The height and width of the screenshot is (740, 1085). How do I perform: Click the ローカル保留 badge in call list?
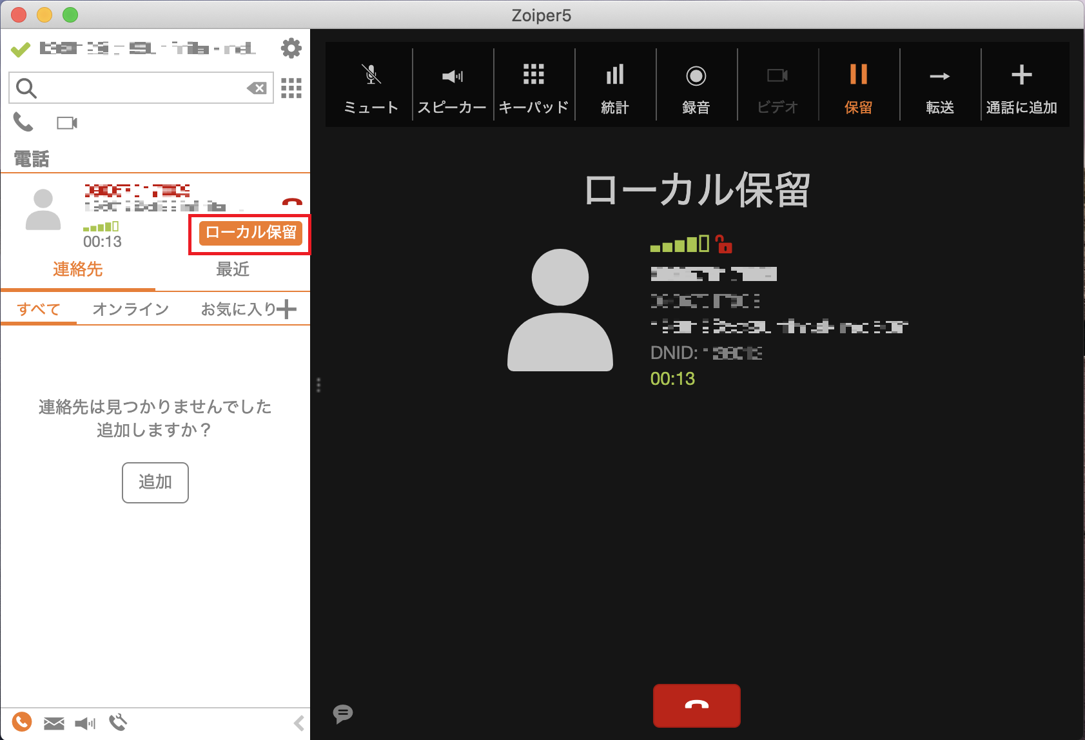click(x=251, y=233)
